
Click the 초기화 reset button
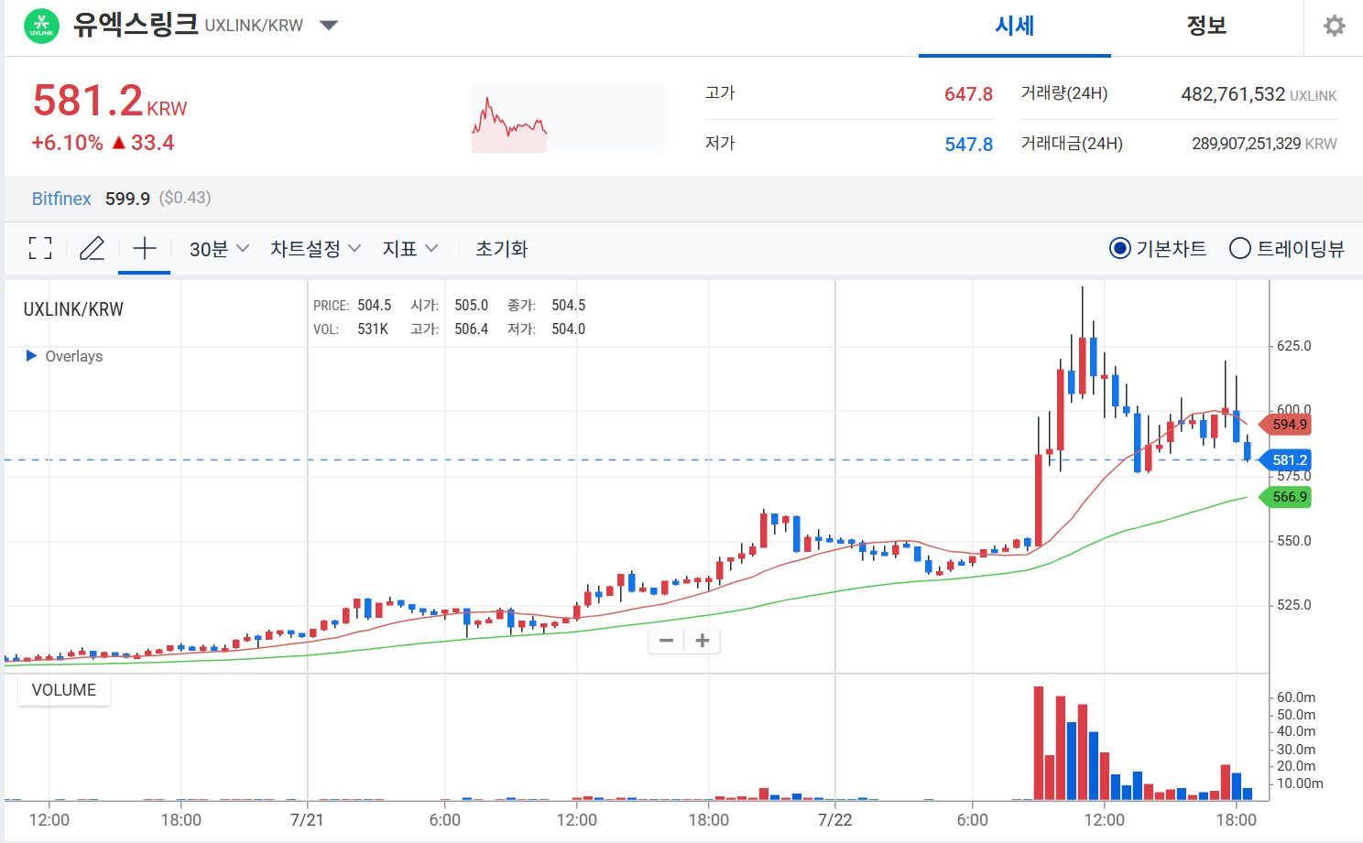[502, 249]
